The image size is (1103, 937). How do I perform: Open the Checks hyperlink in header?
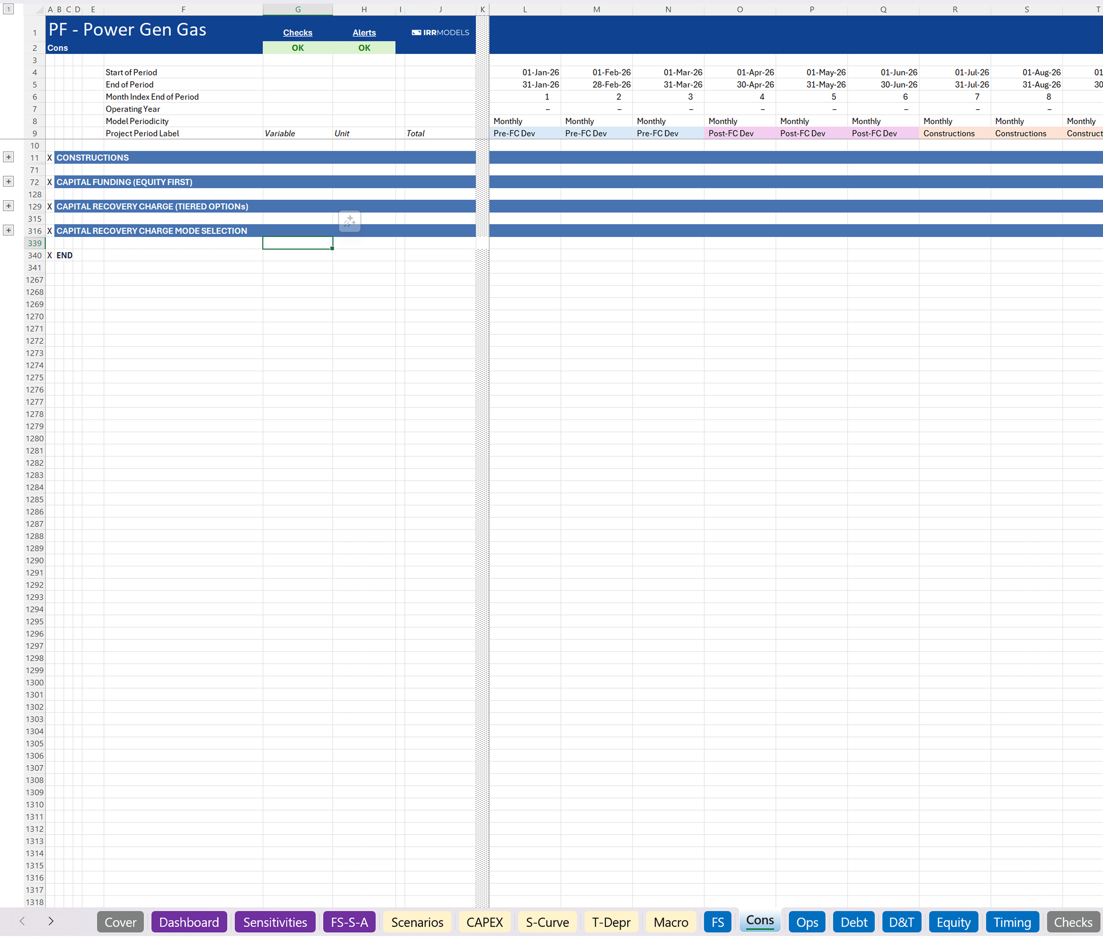(x=297, y=32)
